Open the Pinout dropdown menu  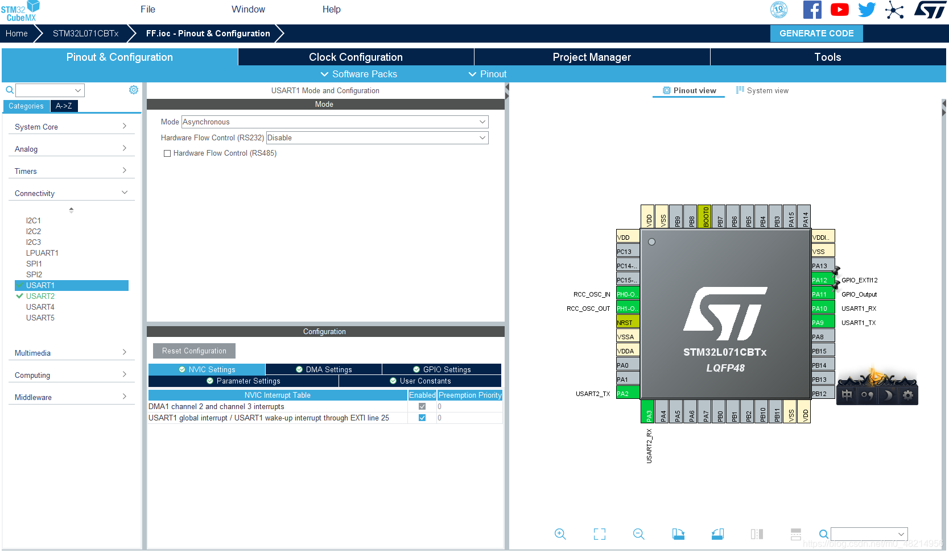[488, 74]
